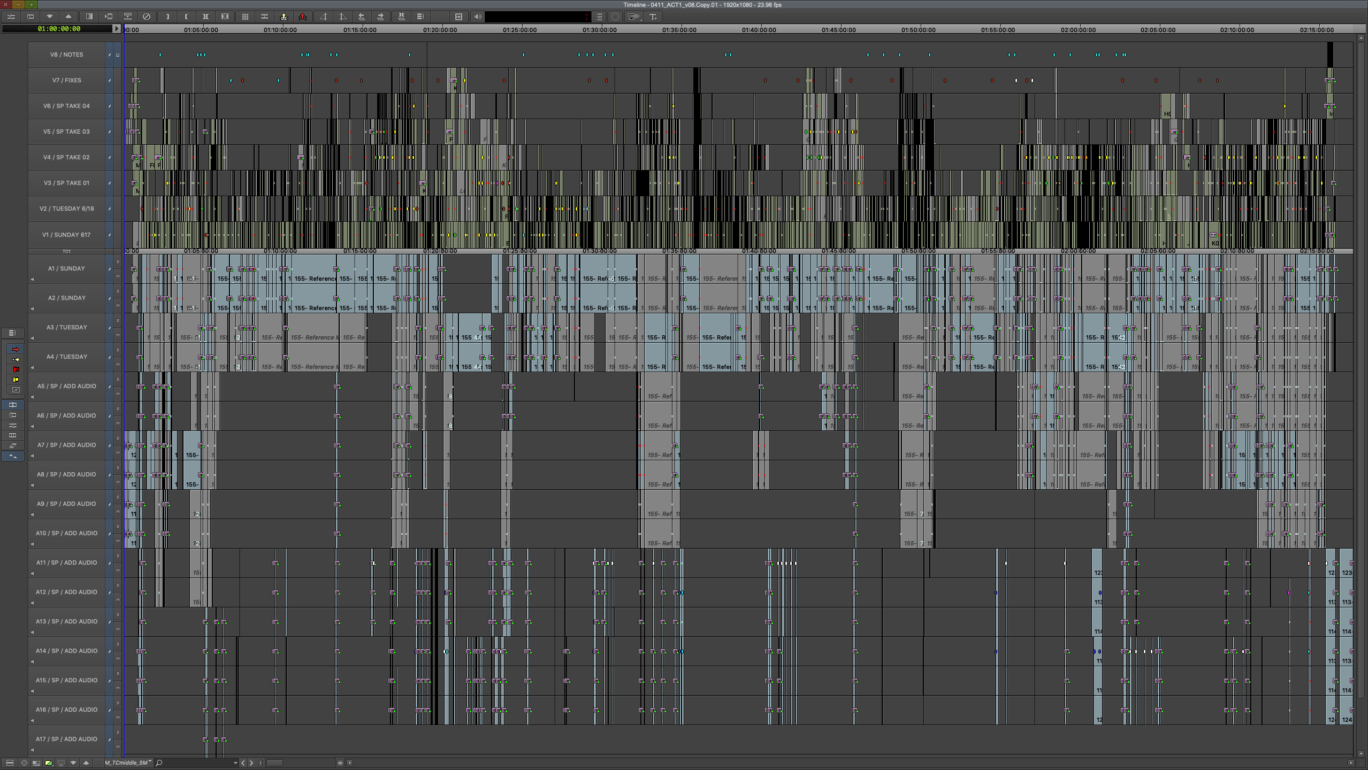Select the V6 / SP TAKE 04 track
The image size is (1368, 770).
pos(67,106)
